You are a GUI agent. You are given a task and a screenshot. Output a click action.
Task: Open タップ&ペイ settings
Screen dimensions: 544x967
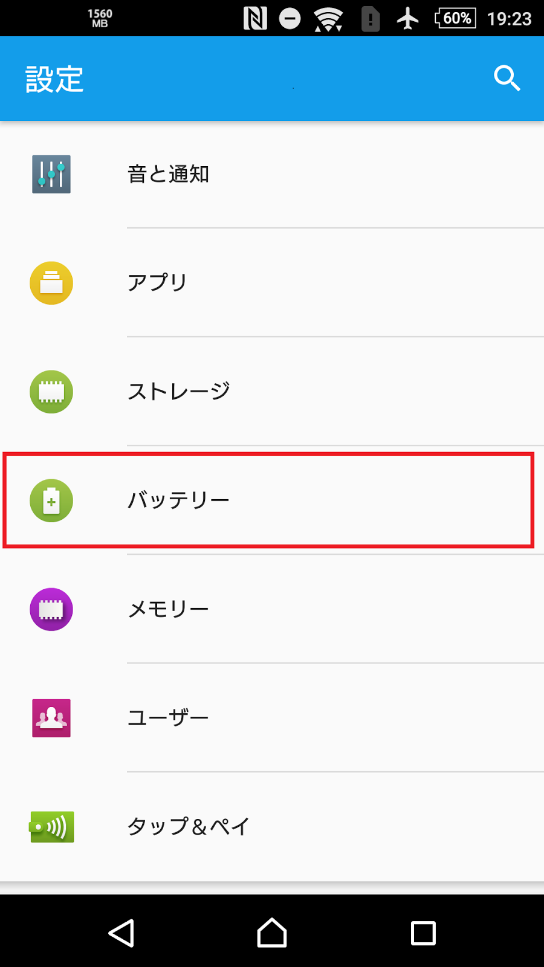(272, 827)
